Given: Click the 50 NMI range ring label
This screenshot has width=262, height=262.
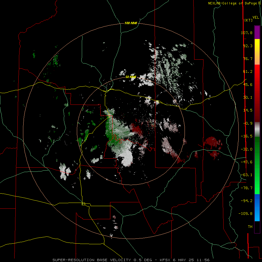Looking at the screenshot, I should pyautogui.click(x=131, y=77).
